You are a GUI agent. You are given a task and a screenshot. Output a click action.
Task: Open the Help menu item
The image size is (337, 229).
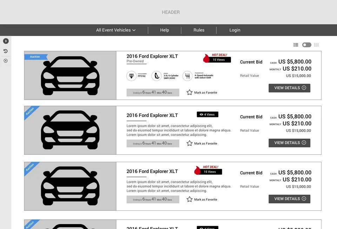tap(164, 30)
